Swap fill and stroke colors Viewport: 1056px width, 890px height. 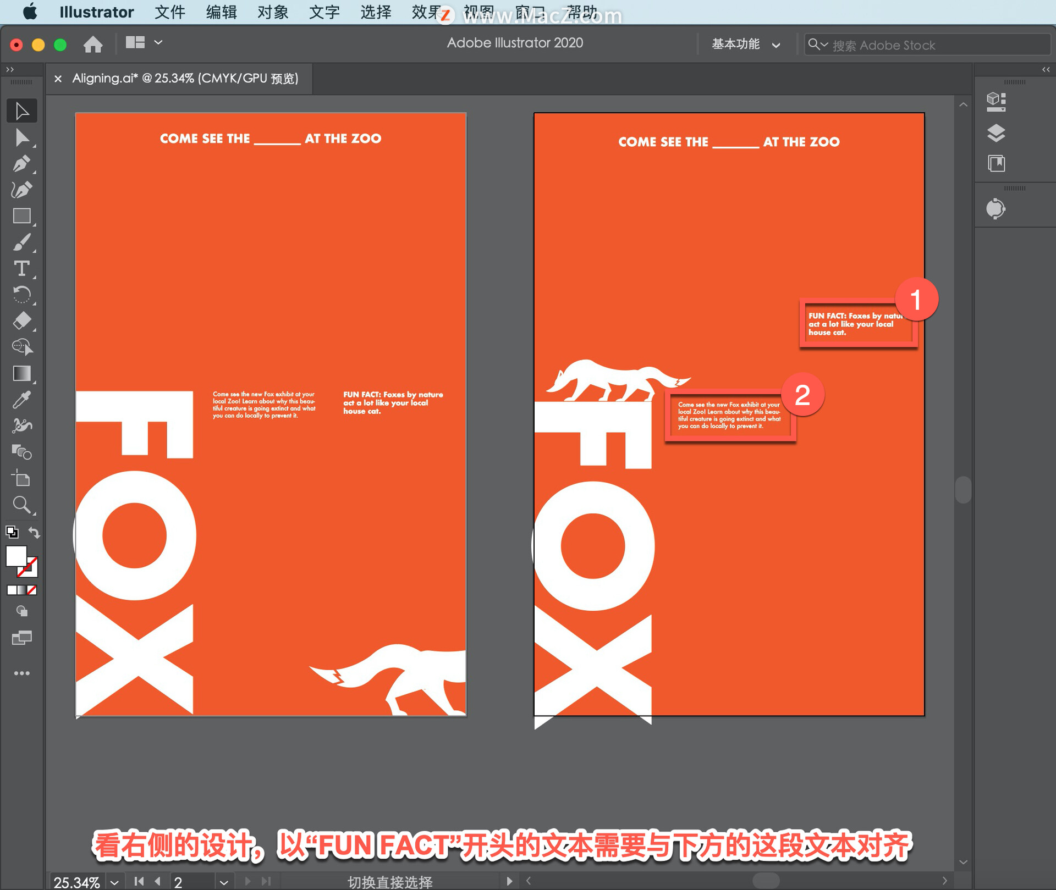tap(34, 532)
